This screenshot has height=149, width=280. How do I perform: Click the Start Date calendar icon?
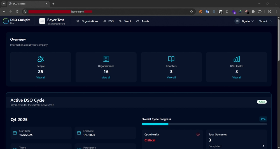pos(15,133)
